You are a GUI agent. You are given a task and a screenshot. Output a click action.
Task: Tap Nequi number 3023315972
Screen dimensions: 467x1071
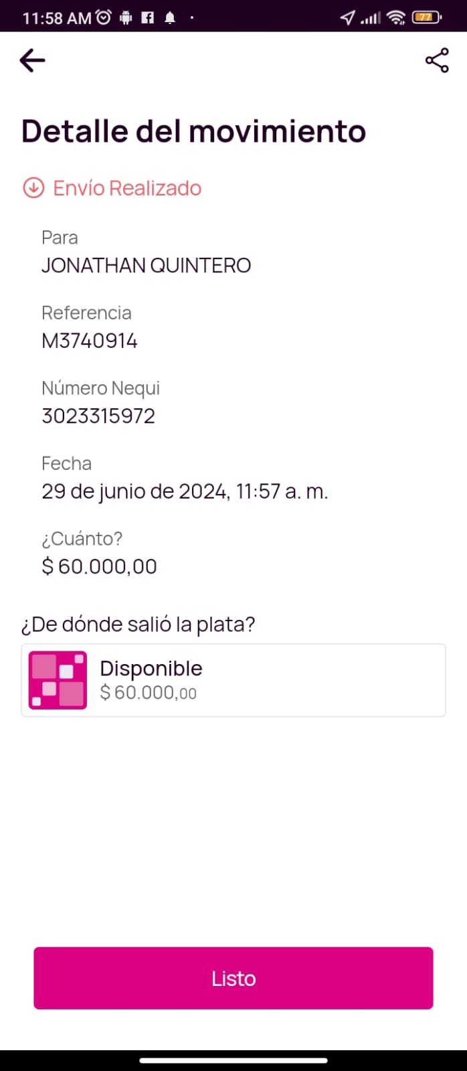pyautogui.click(x=98, y=416)
